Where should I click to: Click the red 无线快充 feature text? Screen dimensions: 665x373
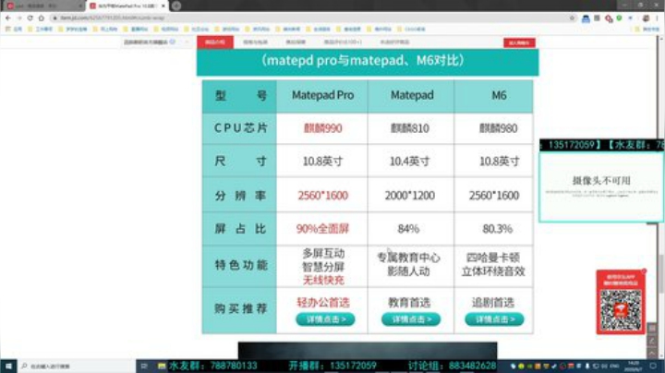coord(323,280)
